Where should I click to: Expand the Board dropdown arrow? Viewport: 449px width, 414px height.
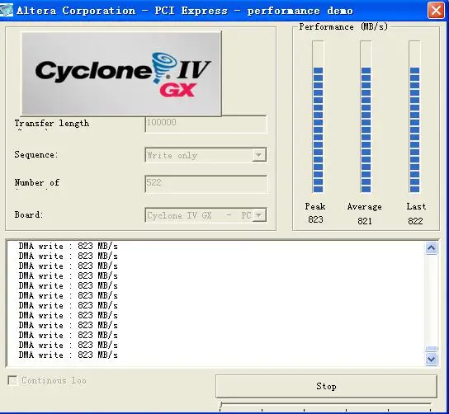259,215
